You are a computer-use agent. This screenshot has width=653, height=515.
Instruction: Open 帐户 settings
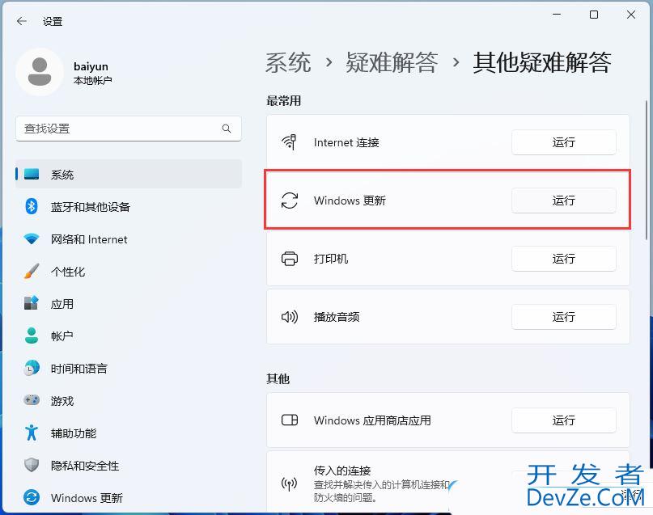pos(129,336)
